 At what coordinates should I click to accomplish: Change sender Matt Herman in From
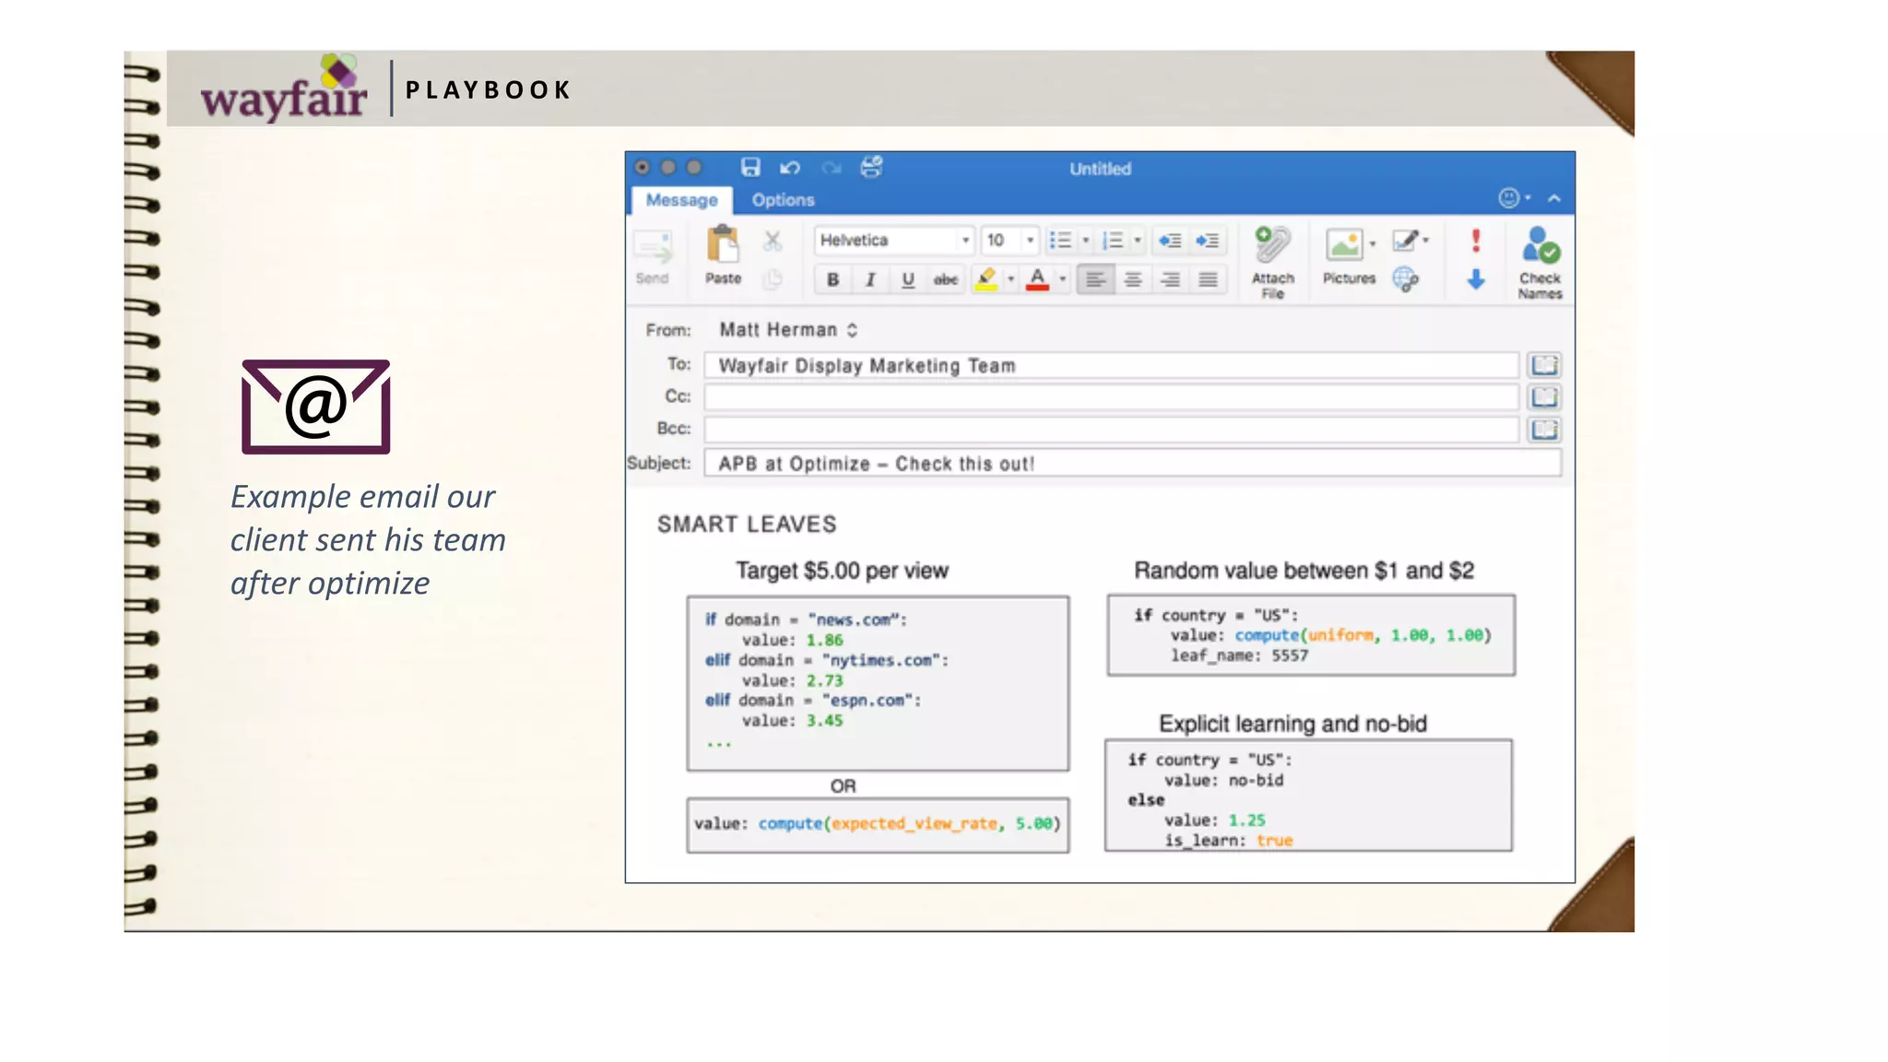pyautogui.click(x=788, y=330)
